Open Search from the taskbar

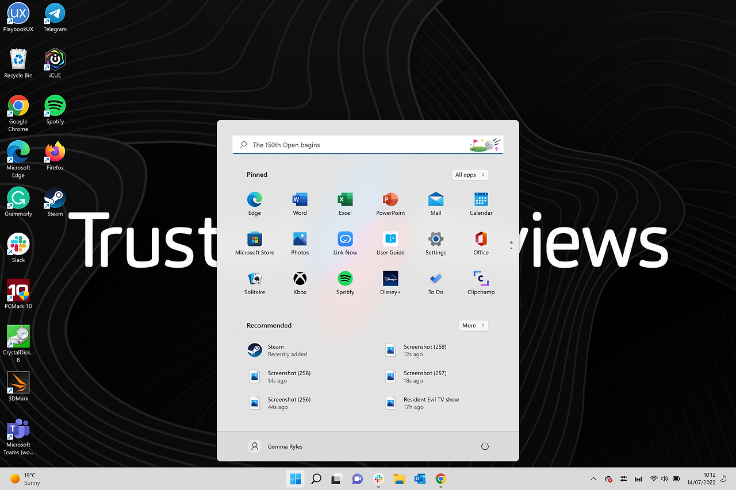click(316, 479)
